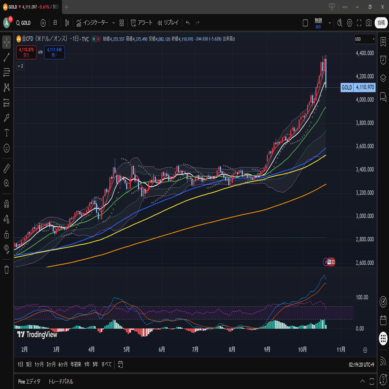The height and width of the screenshot is (389, 389).
Task: Select the text annotation tool
Action: coord(7,133)
